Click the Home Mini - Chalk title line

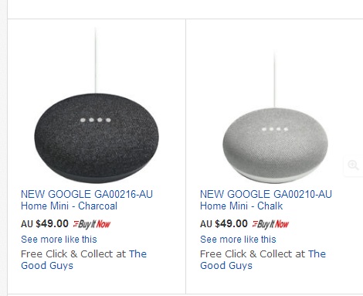click(242, 206)
